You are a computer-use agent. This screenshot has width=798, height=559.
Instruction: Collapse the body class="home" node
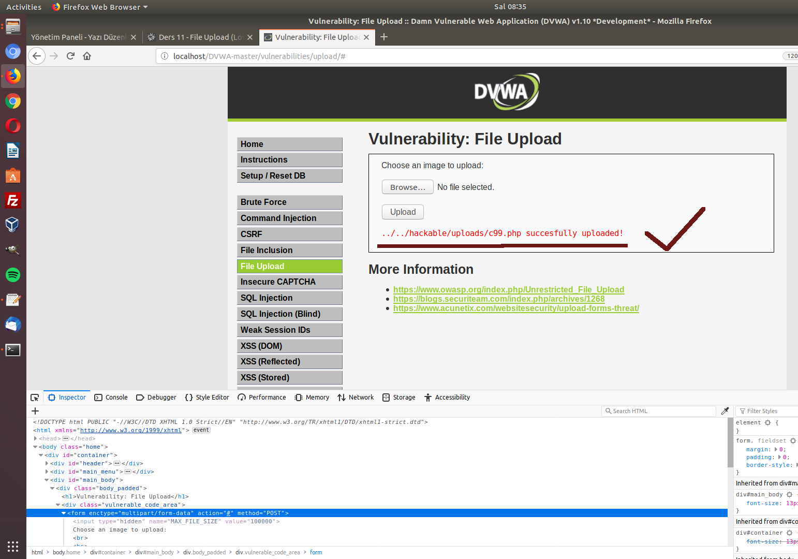35,447
